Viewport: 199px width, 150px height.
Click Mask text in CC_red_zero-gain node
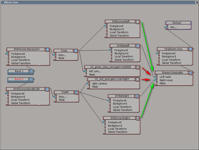pos(95,87)
